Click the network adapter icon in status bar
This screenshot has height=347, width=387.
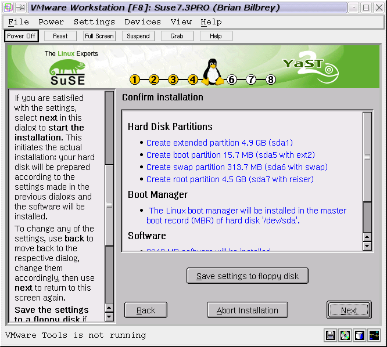click(374, 335)
